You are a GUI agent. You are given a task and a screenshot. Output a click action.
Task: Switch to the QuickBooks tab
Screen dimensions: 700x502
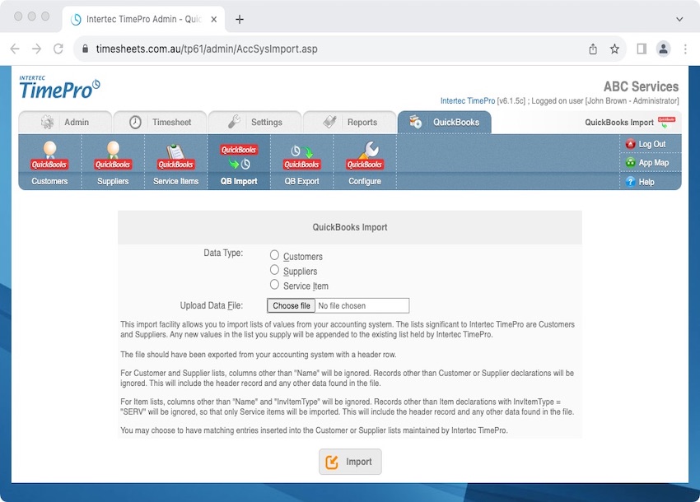[444, 123]
